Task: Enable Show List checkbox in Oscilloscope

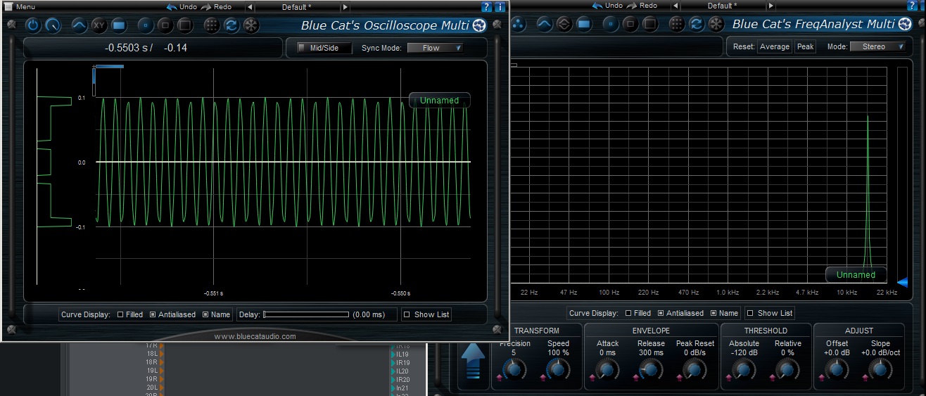Action: pyautogui.click(x=408, y=314)
